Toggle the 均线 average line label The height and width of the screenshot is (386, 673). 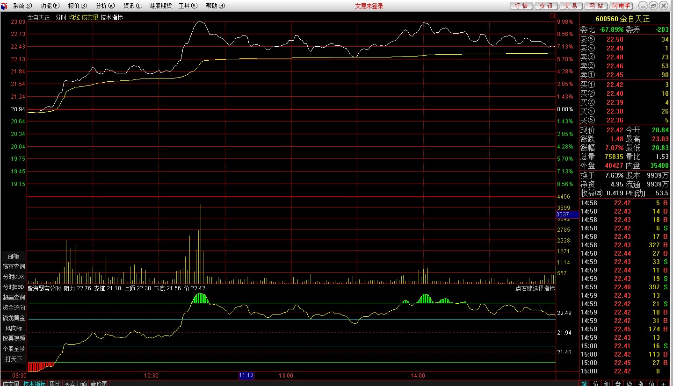tap(74, 17)
